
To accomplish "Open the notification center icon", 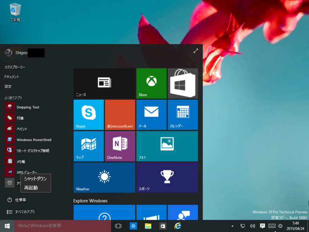I will tap(262, 226).
